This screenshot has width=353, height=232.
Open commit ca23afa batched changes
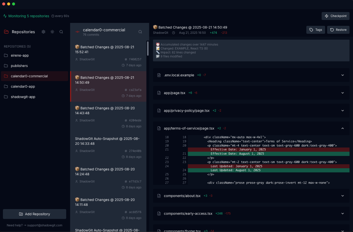coord(108,86)
